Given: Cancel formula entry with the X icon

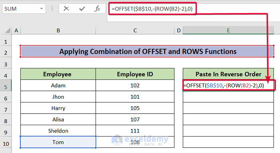Looking at the screenshot, I should pyautogui.click(x=66, y=8).
